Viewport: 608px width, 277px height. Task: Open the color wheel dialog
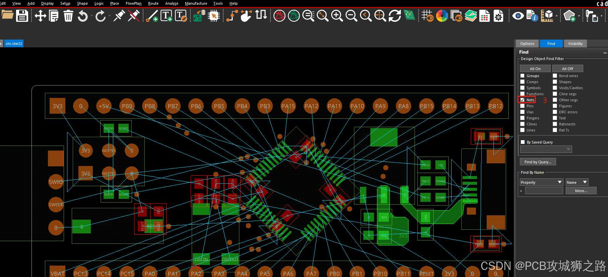pyautogui.click(x=442, y=16)
